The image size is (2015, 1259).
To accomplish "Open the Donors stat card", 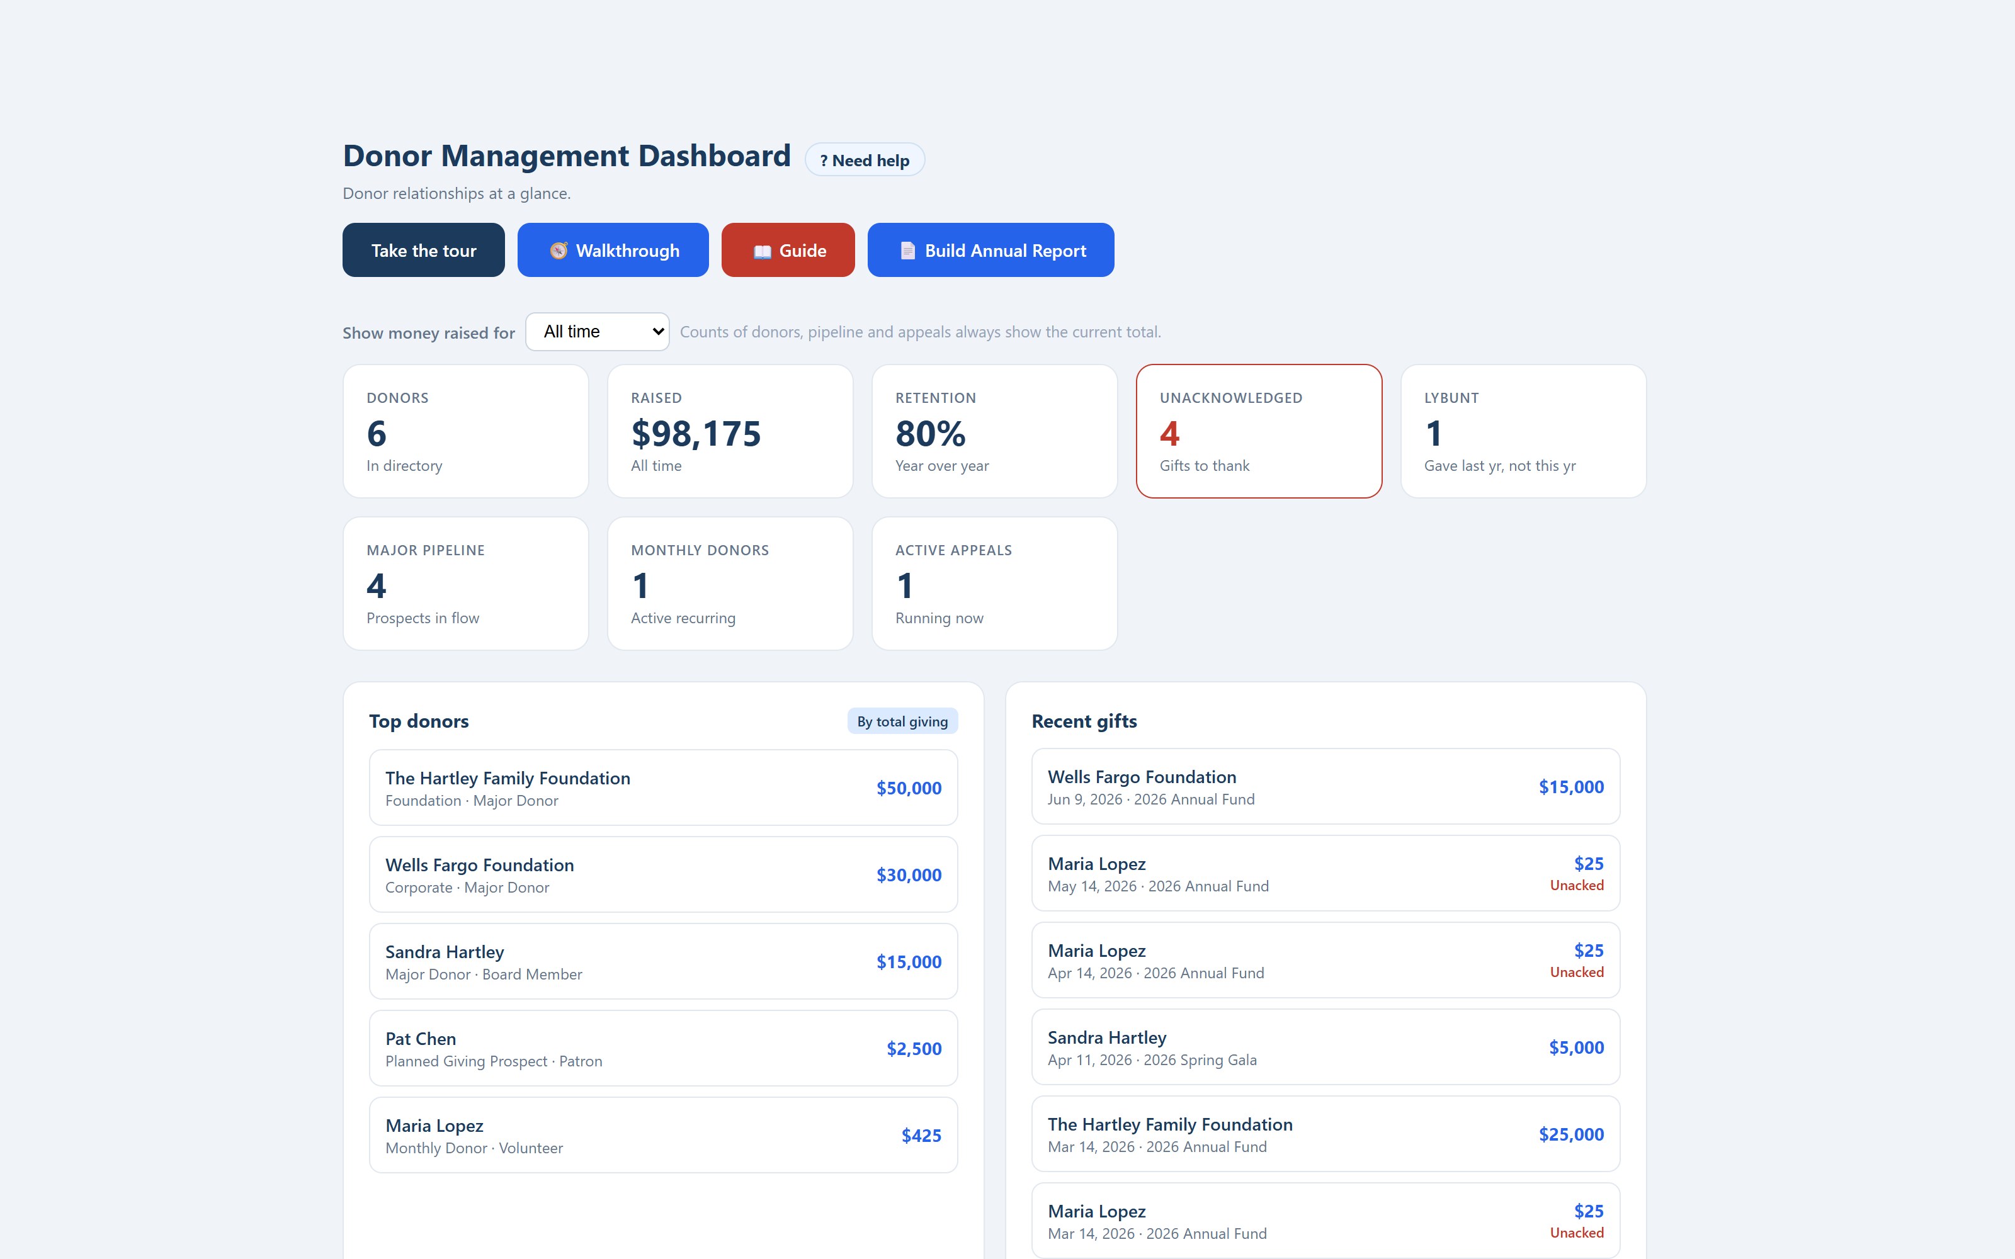I will pos(465,431).
